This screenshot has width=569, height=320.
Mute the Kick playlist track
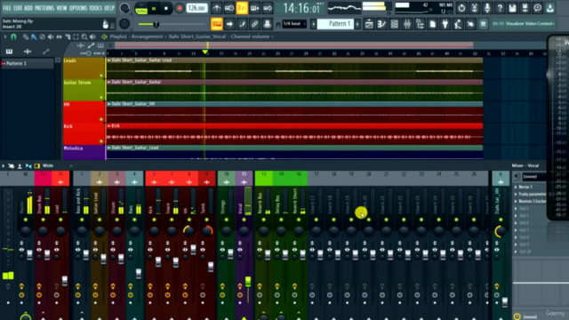101,141
